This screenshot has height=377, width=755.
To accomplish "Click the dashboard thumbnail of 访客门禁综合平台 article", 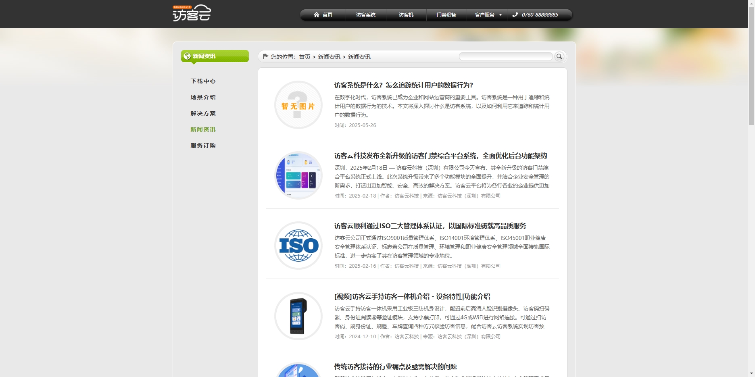I will (298, 175).
